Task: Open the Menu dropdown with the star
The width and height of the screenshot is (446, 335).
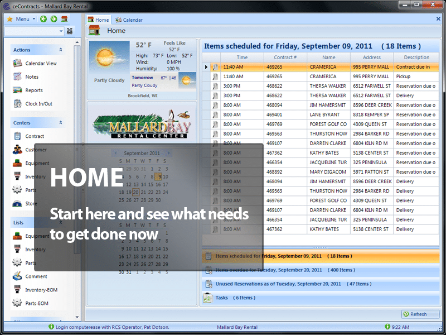Action: (21, 19)
